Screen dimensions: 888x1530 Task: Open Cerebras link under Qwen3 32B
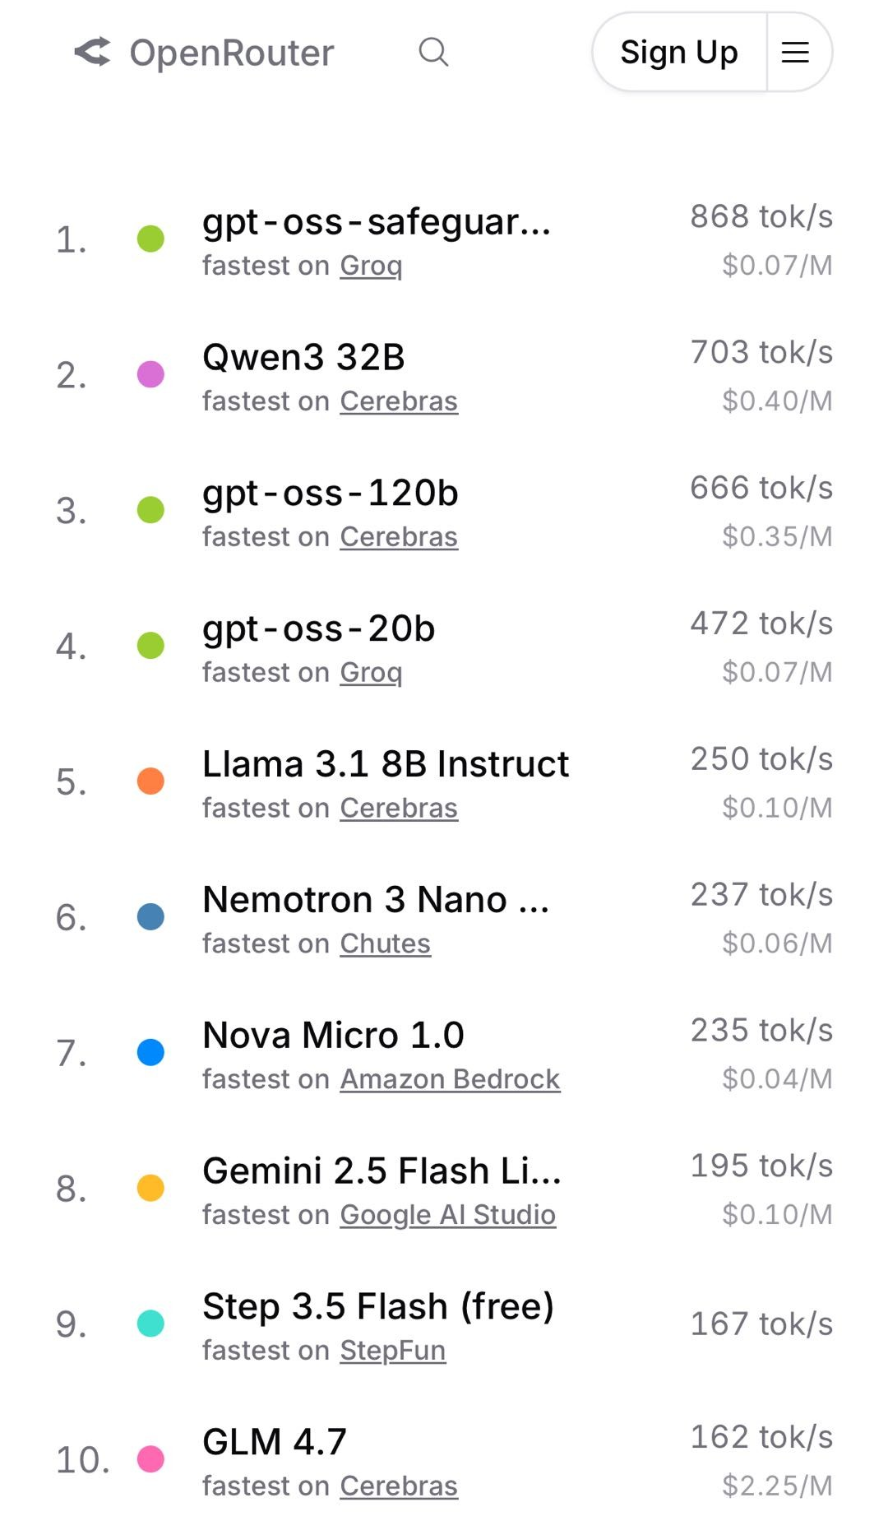pos(399,401)
